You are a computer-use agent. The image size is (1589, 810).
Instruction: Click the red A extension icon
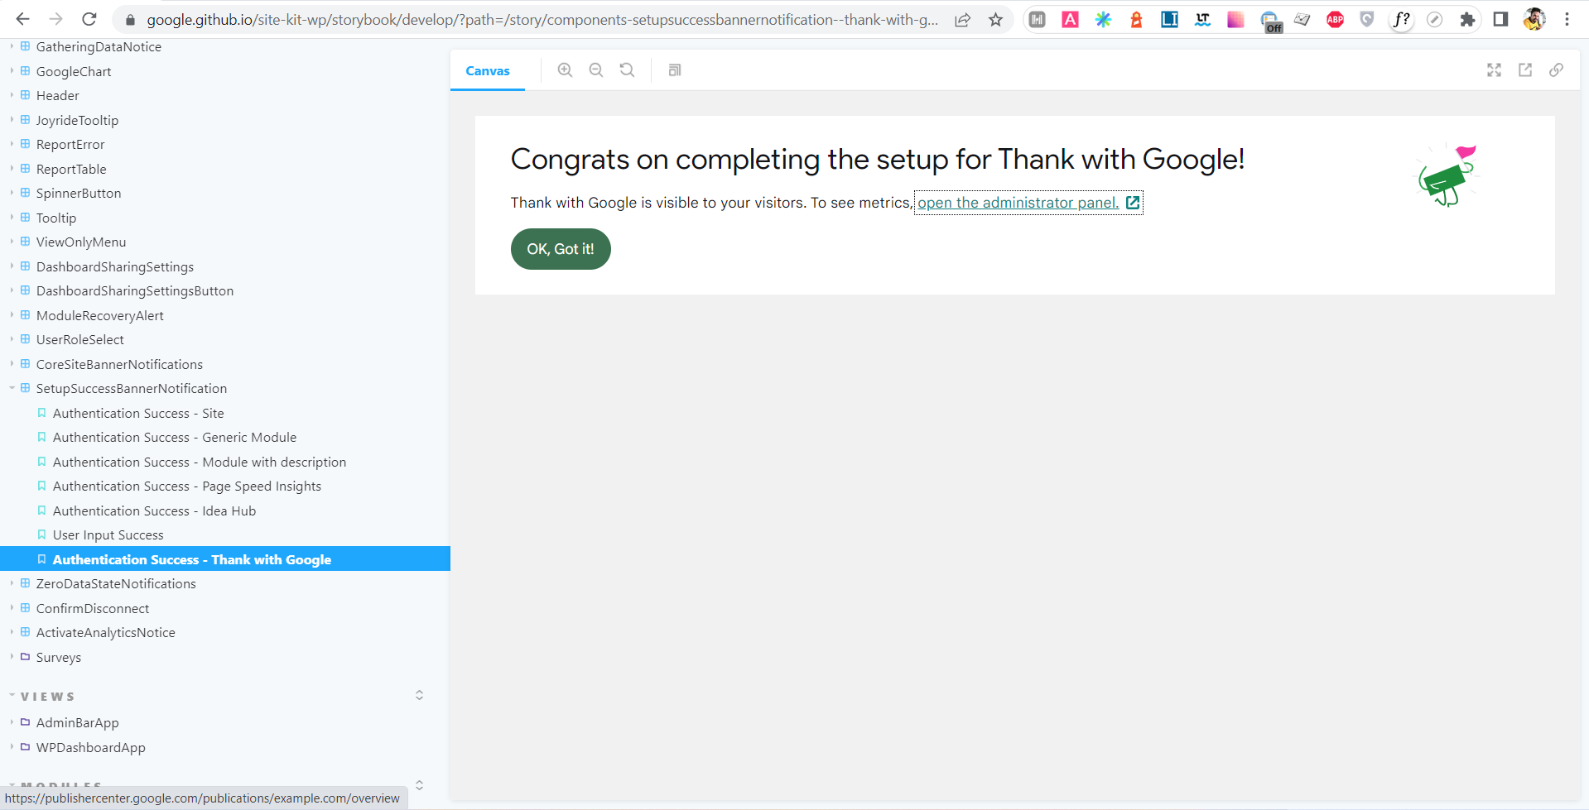1070,19
